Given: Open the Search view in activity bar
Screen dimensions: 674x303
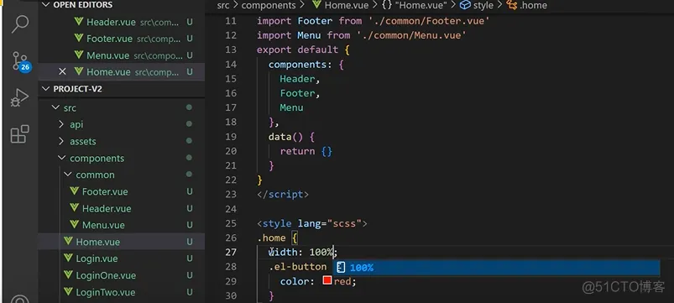Looking at the screenshot, I should (20, 24).
